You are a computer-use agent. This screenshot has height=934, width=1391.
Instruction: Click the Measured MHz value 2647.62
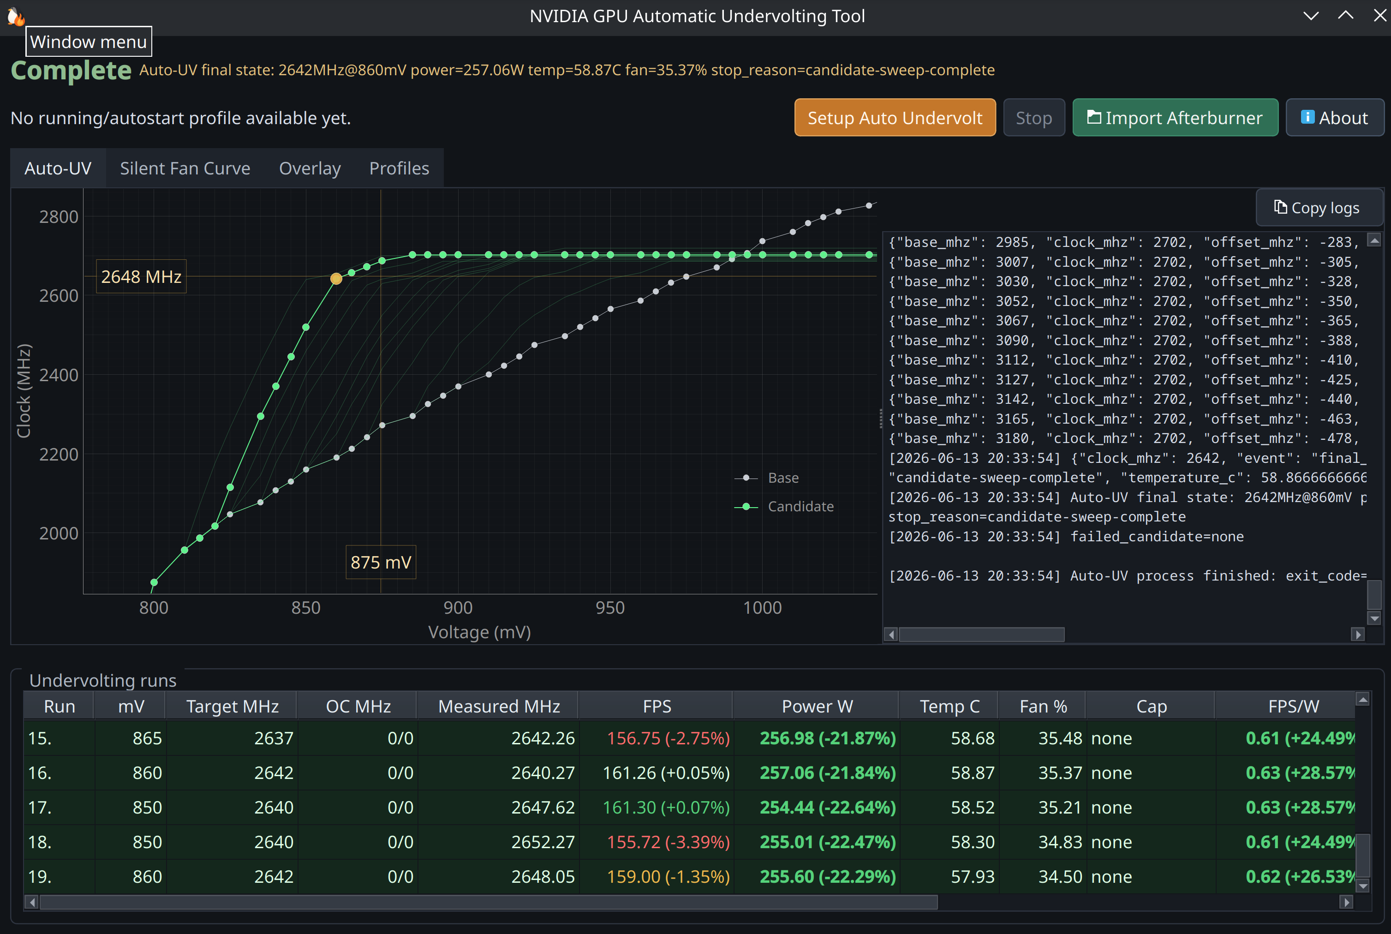497,808
